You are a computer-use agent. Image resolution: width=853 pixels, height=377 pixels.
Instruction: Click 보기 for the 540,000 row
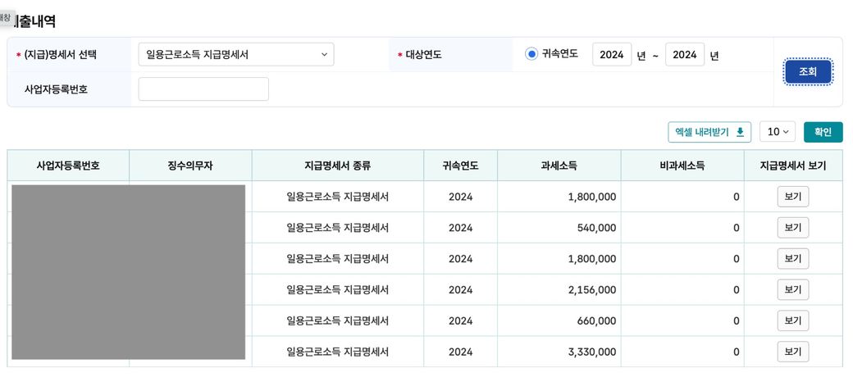tap(792, 228)
